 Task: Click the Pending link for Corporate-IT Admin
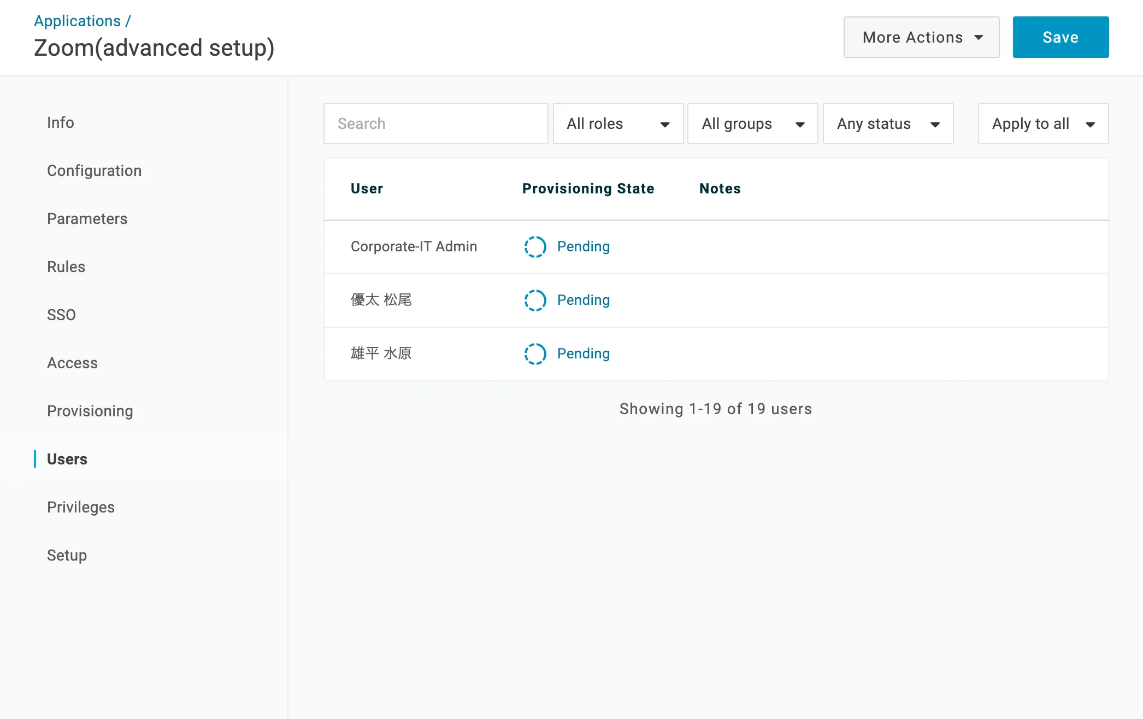tap(583, 247)
